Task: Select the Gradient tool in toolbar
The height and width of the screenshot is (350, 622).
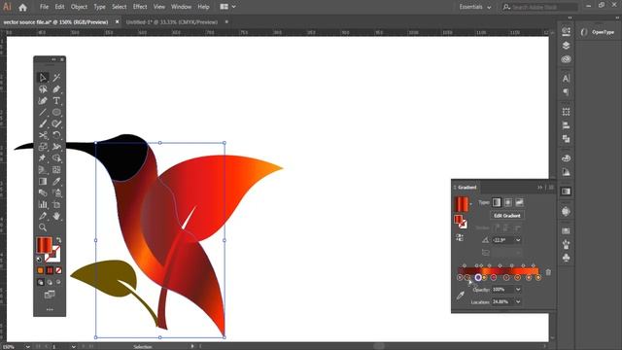Action: point(43,182)
